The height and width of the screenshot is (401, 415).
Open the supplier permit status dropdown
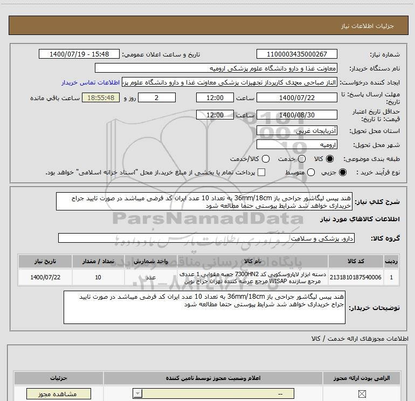(213, 393)
